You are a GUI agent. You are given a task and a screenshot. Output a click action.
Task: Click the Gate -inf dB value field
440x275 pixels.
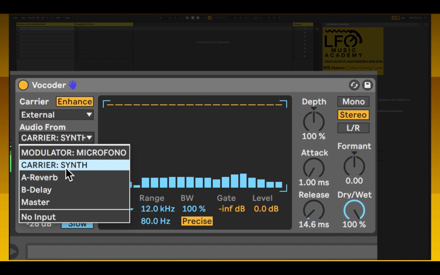pyautogui.click(x=231, y=209)
